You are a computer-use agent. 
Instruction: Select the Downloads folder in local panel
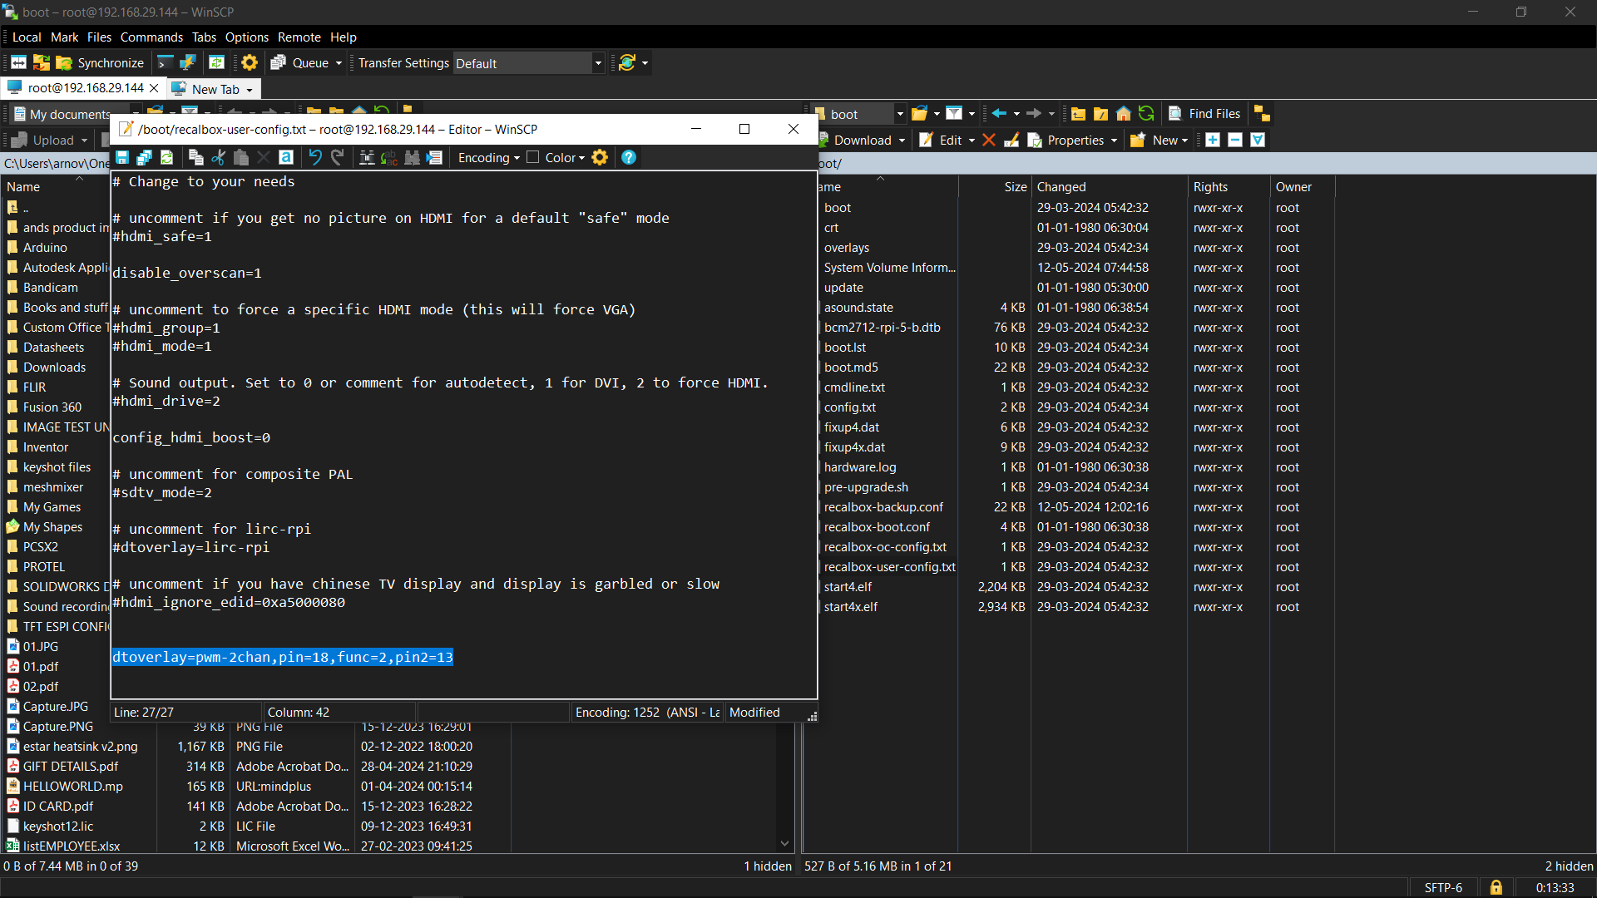pyautogui.click(x=54, y=368)
